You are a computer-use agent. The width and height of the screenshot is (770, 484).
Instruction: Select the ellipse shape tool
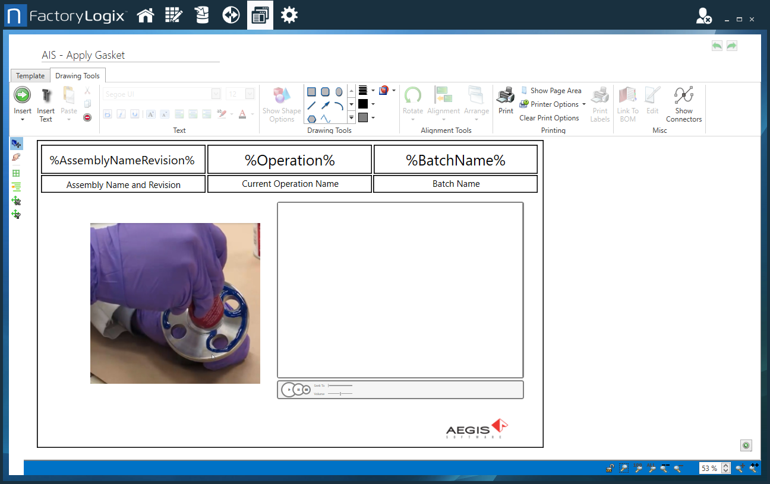coord(339,91)
